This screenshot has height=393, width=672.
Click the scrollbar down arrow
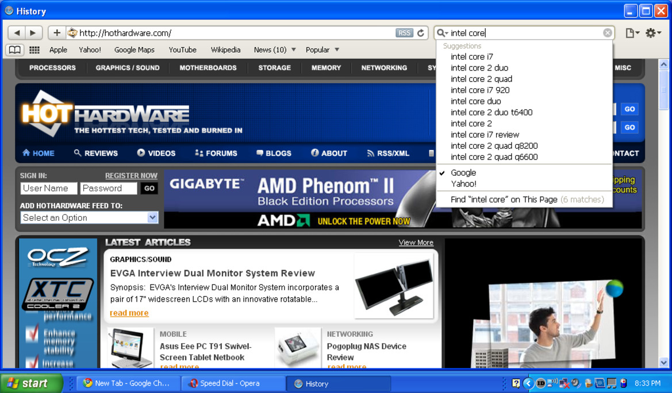[x=663, y=363]
